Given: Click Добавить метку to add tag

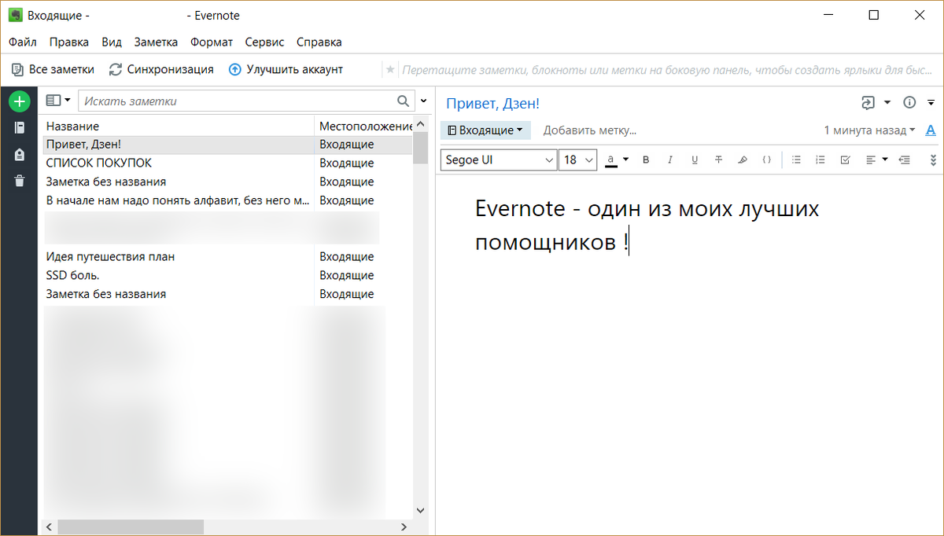Looking at the screenshot, I should 590,130.
